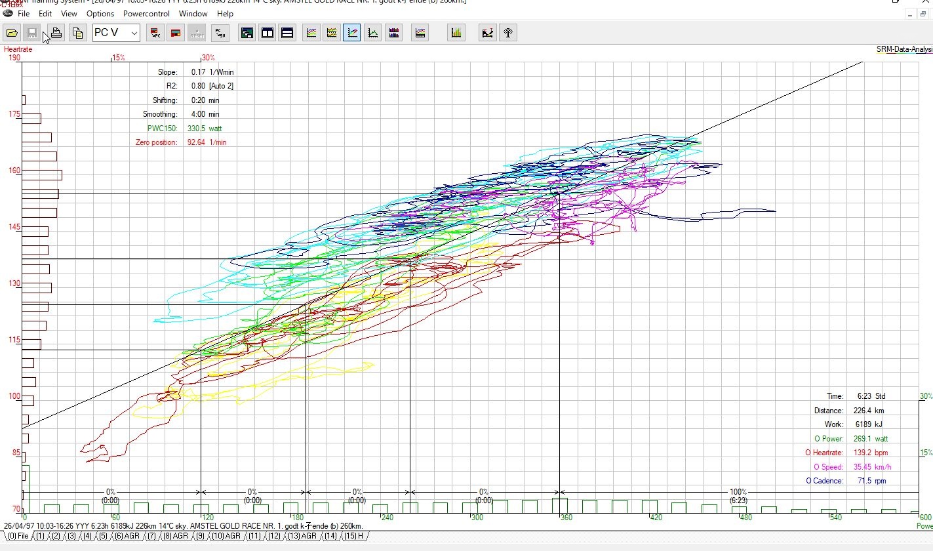Tile windows horizontally via toolbar icon
The width and height of the screenshot is (933, 551).
coord(287,33)
